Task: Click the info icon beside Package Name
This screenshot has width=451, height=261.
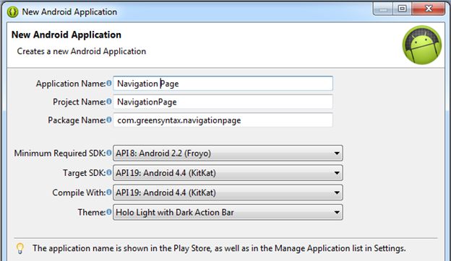Action: click(x=108, y=120)
